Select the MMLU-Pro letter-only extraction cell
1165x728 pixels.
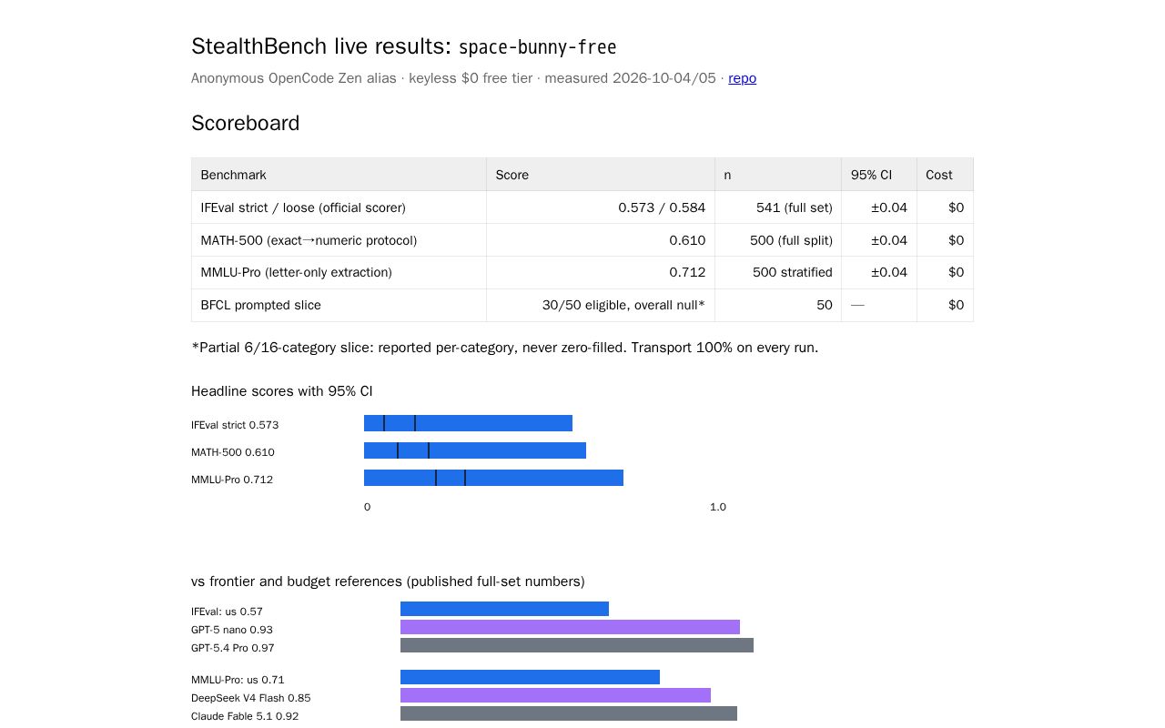(339, 273)
